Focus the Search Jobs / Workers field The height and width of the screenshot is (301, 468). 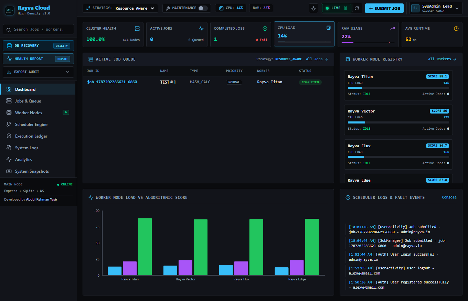point(38,29)
